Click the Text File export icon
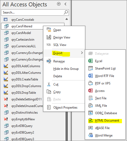 [91, 98]
